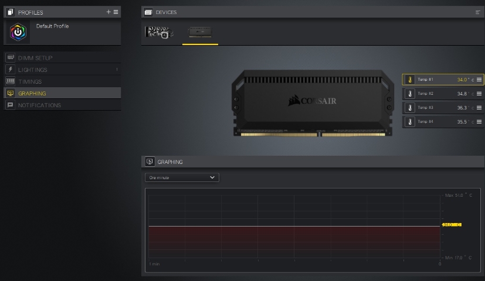Click the Corsair memory module image
Screen dimensions: 485x281
click(313, 103)
